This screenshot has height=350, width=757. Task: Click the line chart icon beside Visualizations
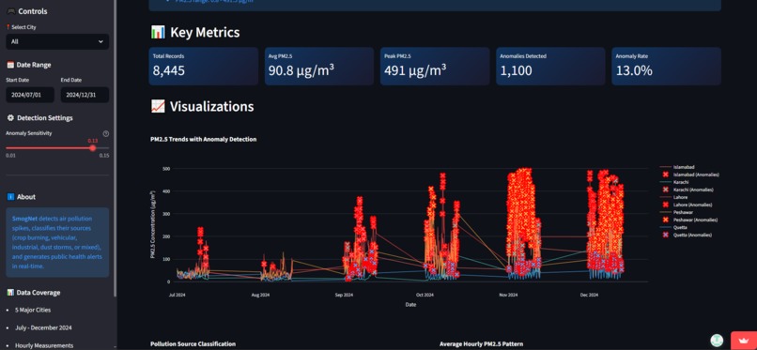tap(158, 106)
